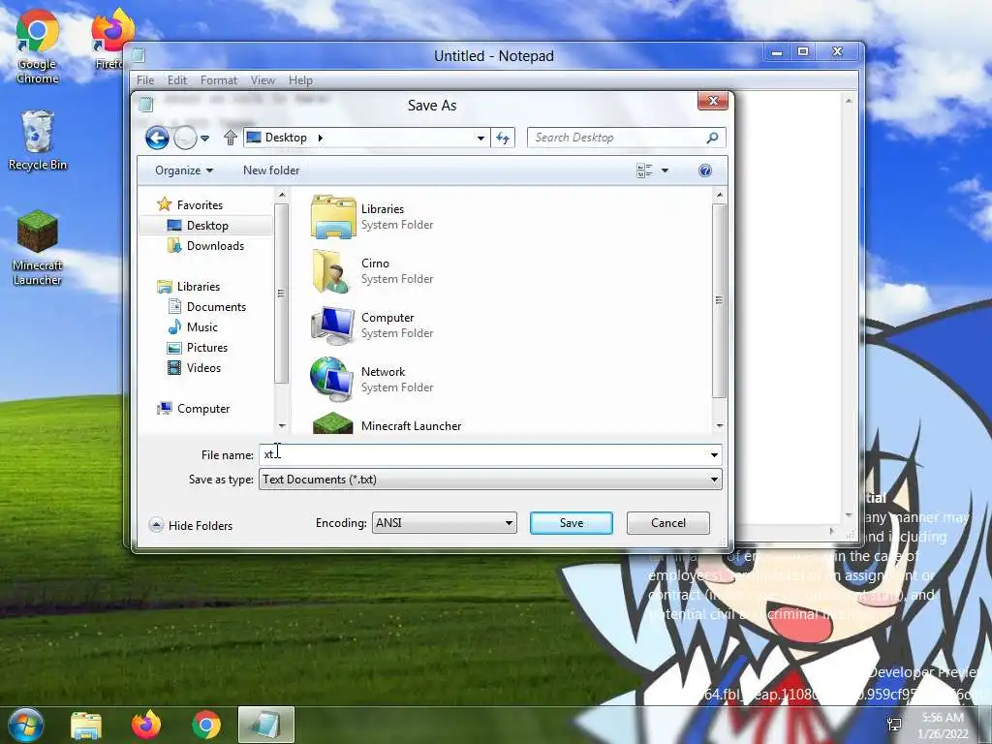Click Notepad vertical scrollbar up arrow
Viewport: 992px width, 744px height.
coord(849,101)
